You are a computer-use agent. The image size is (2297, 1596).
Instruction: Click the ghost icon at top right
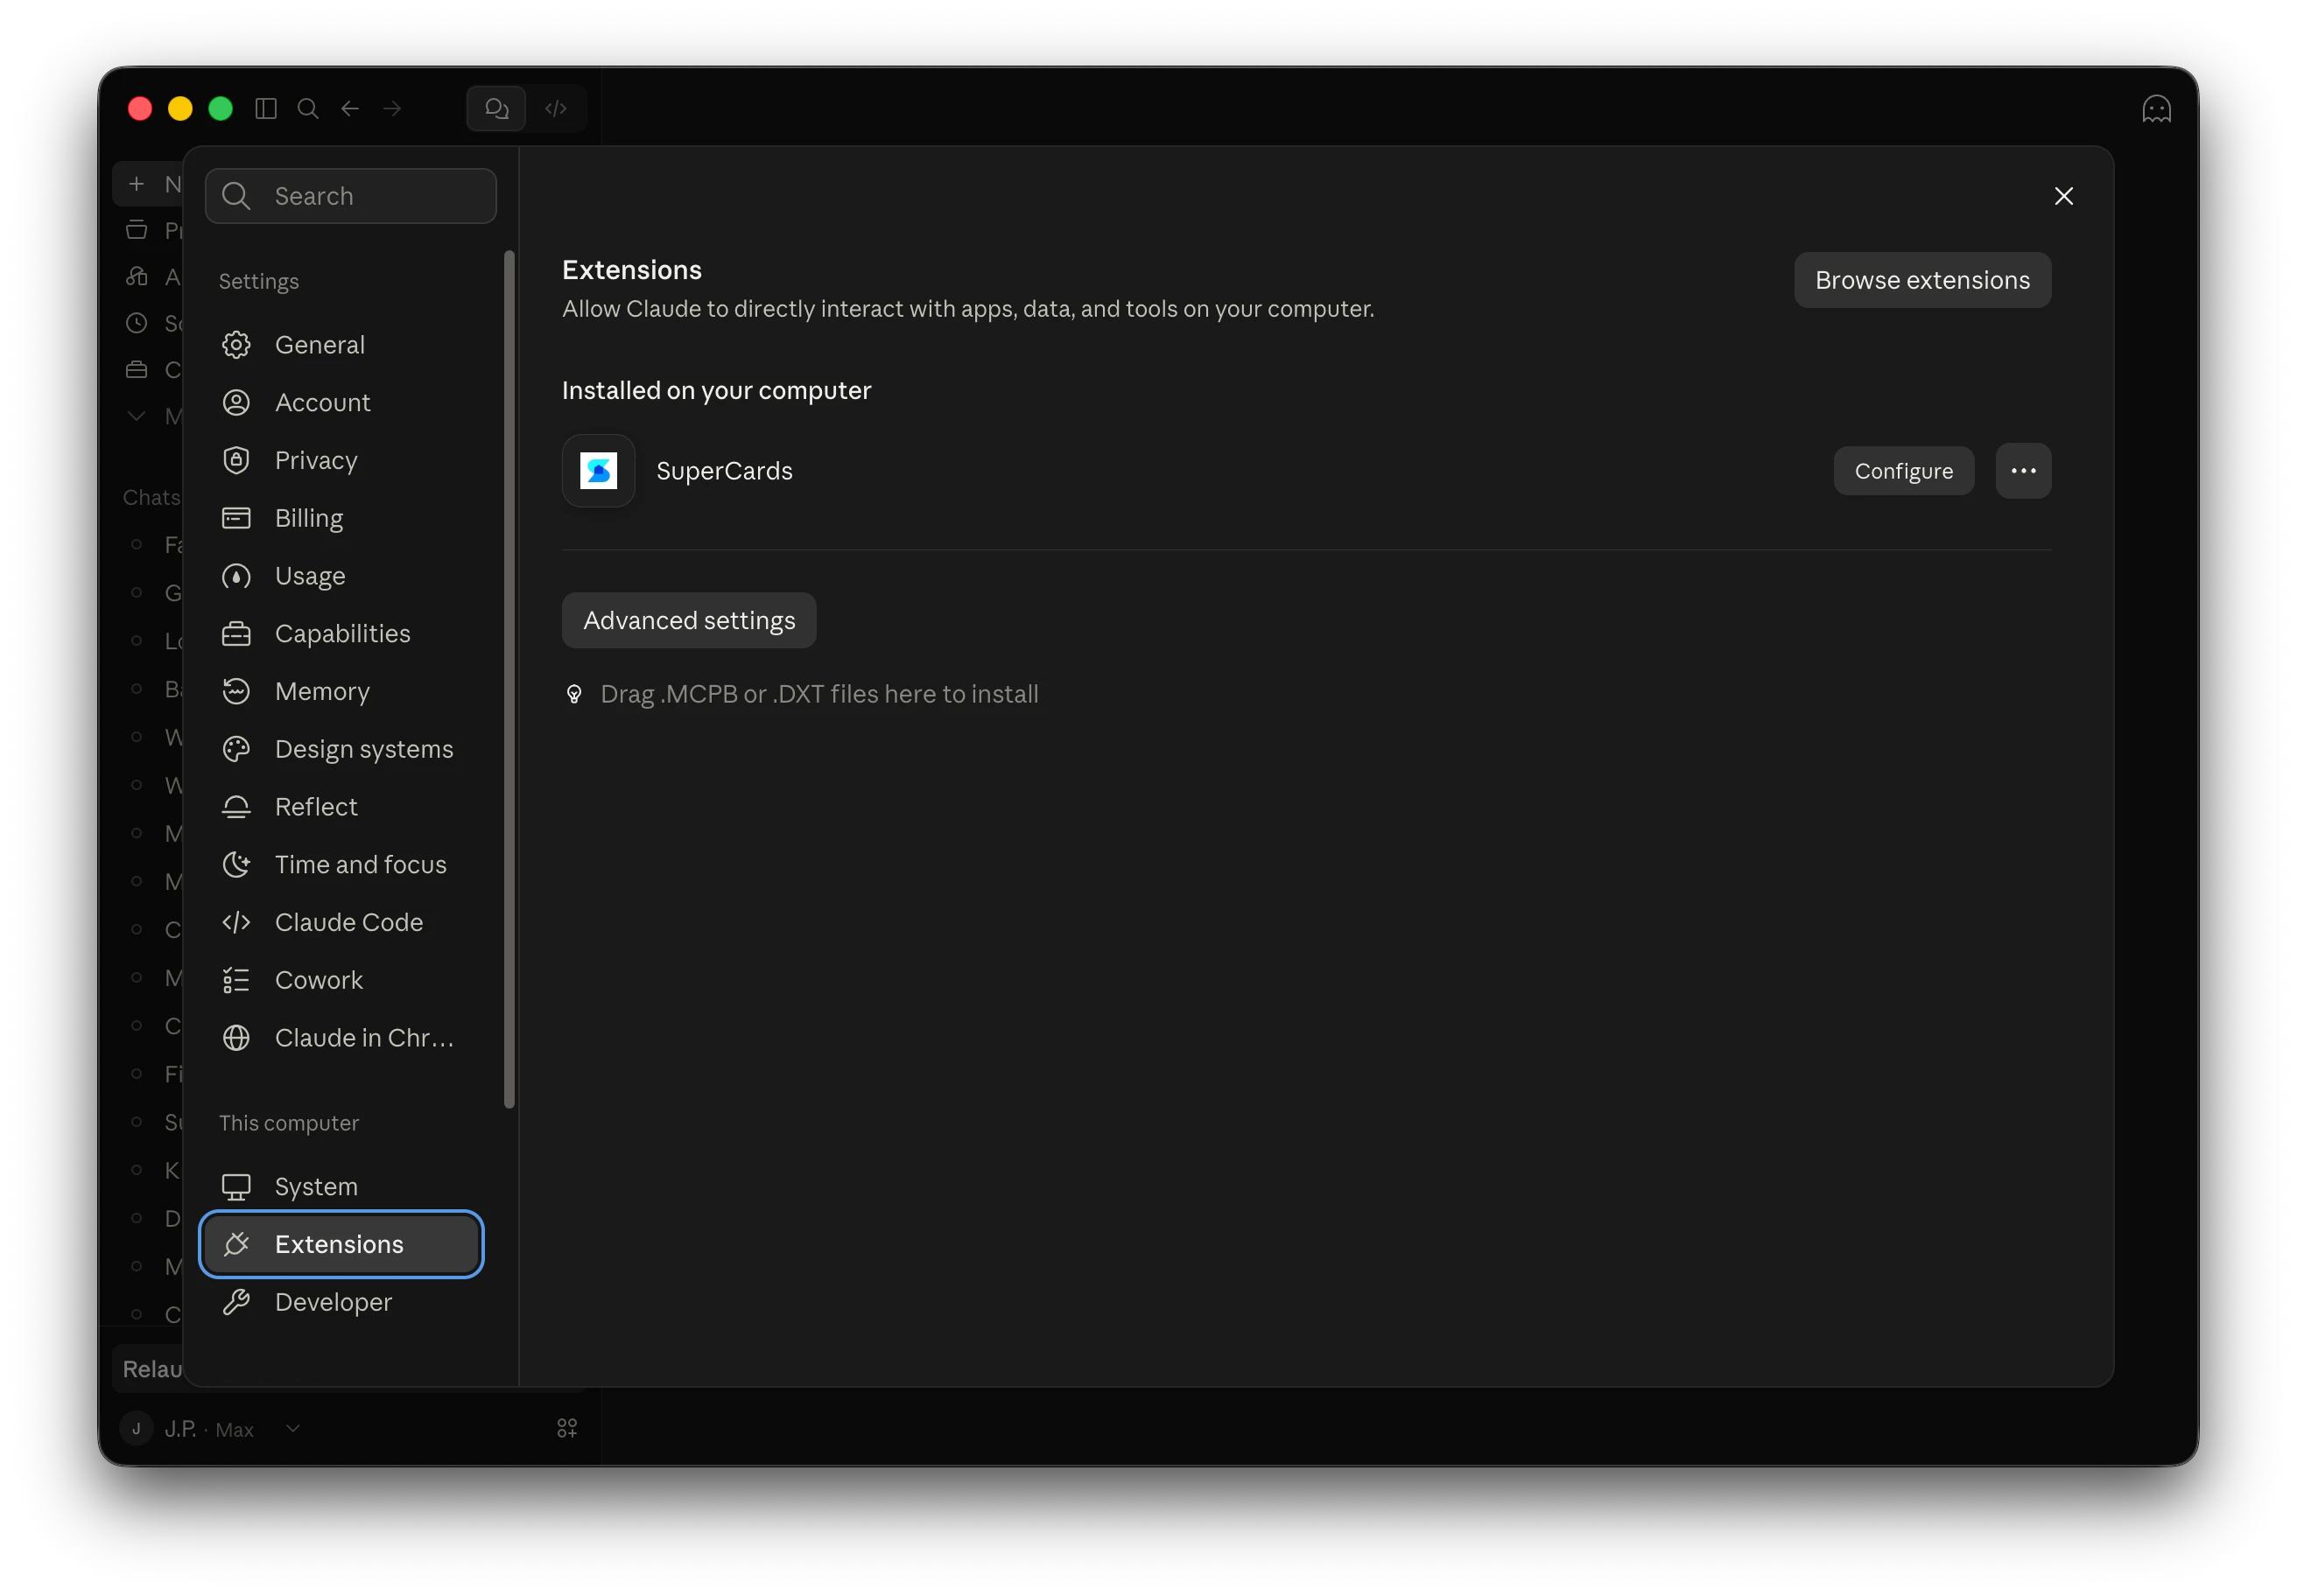pos(2156,108)
